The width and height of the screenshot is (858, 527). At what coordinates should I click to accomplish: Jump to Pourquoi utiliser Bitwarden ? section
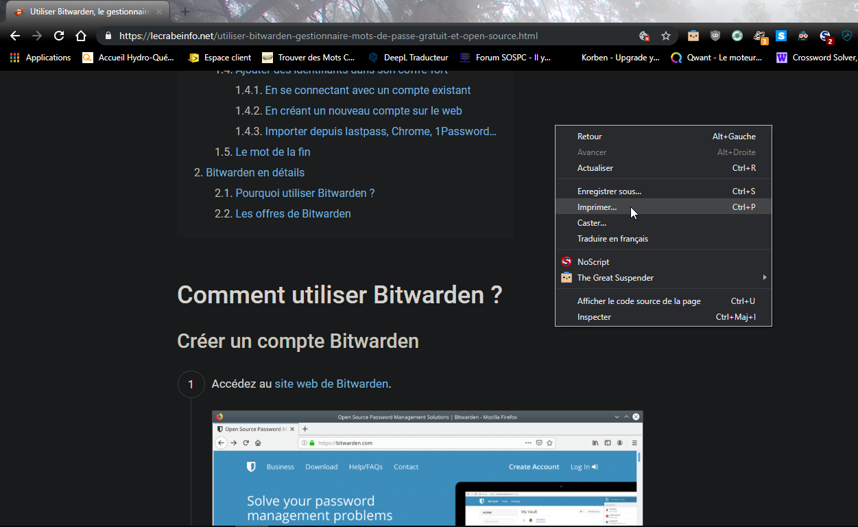[x=305, y=193]
